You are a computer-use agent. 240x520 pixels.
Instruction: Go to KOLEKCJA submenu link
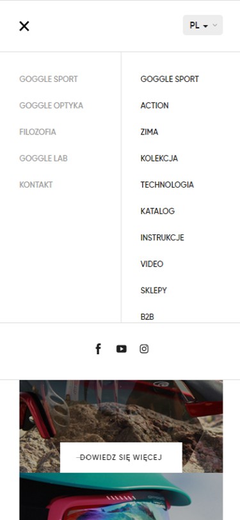click(x=159, y=158)
